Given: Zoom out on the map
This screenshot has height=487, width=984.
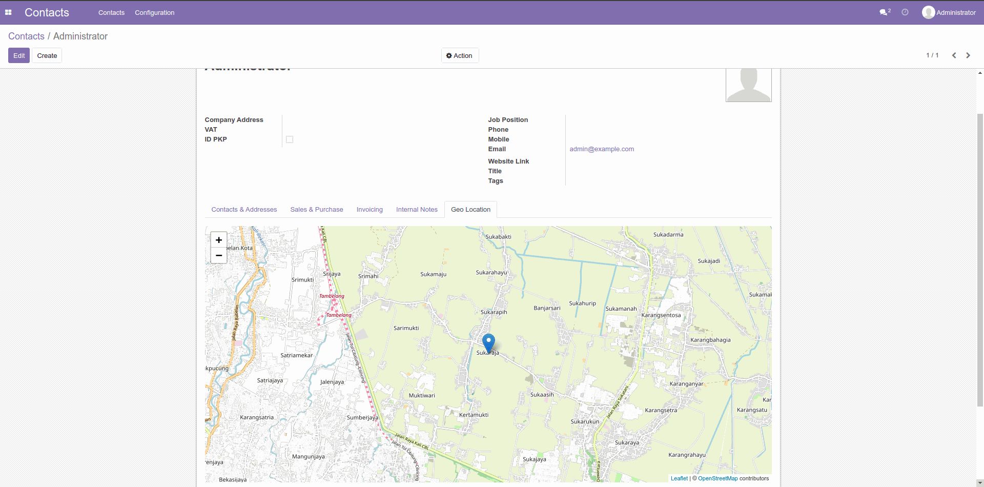Looking at the screenshot, I should (219, 255).
